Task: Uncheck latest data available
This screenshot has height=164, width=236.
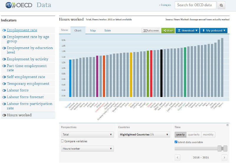Action: pyautogui.click(x=176, y=142)
